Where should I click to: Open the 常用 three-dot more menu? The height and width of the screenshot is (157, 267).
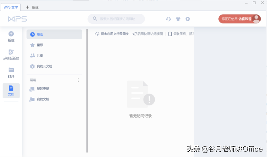click(78, 80)
